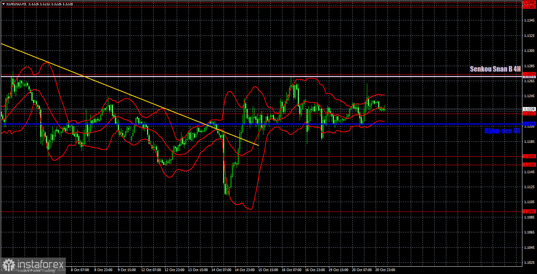Image resolution: width=537 pixels, height=274 pixels.
Task: Click the 16 Oct 07:00 time axis label
Action: tap(292, 270)
